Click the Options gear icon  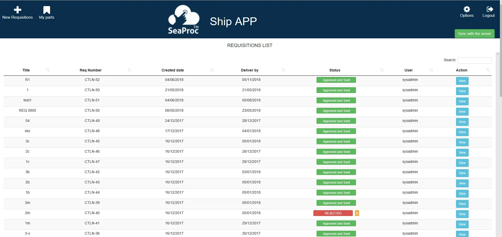coord(467,9)
